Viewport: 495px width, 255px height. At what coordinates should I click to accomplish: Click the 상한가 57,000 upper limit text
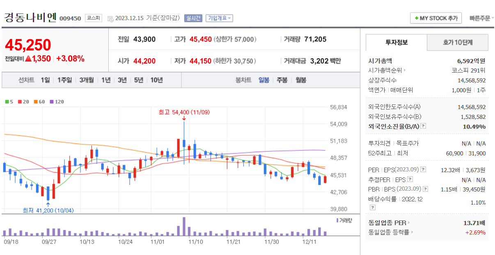(x=236, y=39)
